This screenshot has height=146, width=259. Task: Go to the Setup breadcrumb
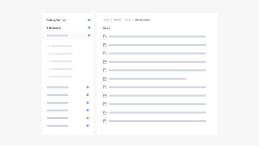pyautogui.click(x=128, y=20)
